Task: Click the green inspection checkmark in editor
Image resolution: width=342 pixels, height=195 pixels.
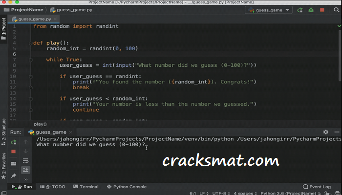Action: 340,26
